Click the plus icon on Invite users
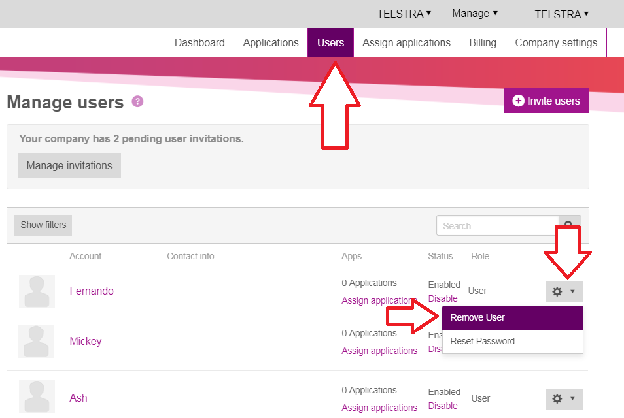 [x=518, y=101]
